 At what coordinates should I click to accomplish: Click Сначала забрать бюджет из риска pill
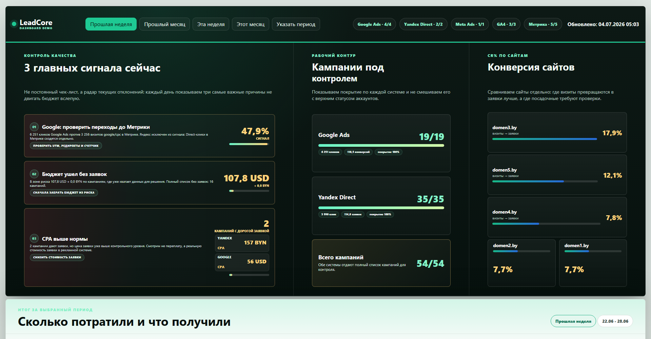(x=64, y=193)
